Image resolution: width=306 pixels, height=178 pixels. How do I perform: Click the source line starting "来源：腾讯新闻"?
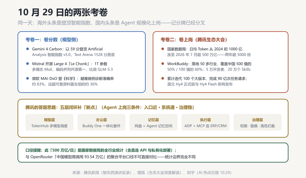153,172
